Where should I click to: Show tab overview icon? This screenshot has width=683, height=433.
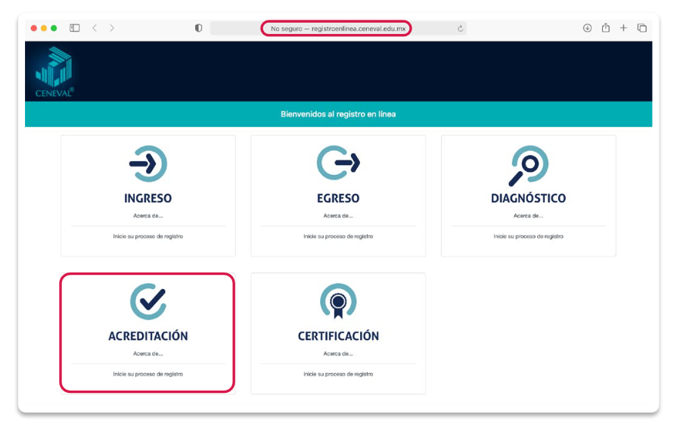(x=641, y=28)
